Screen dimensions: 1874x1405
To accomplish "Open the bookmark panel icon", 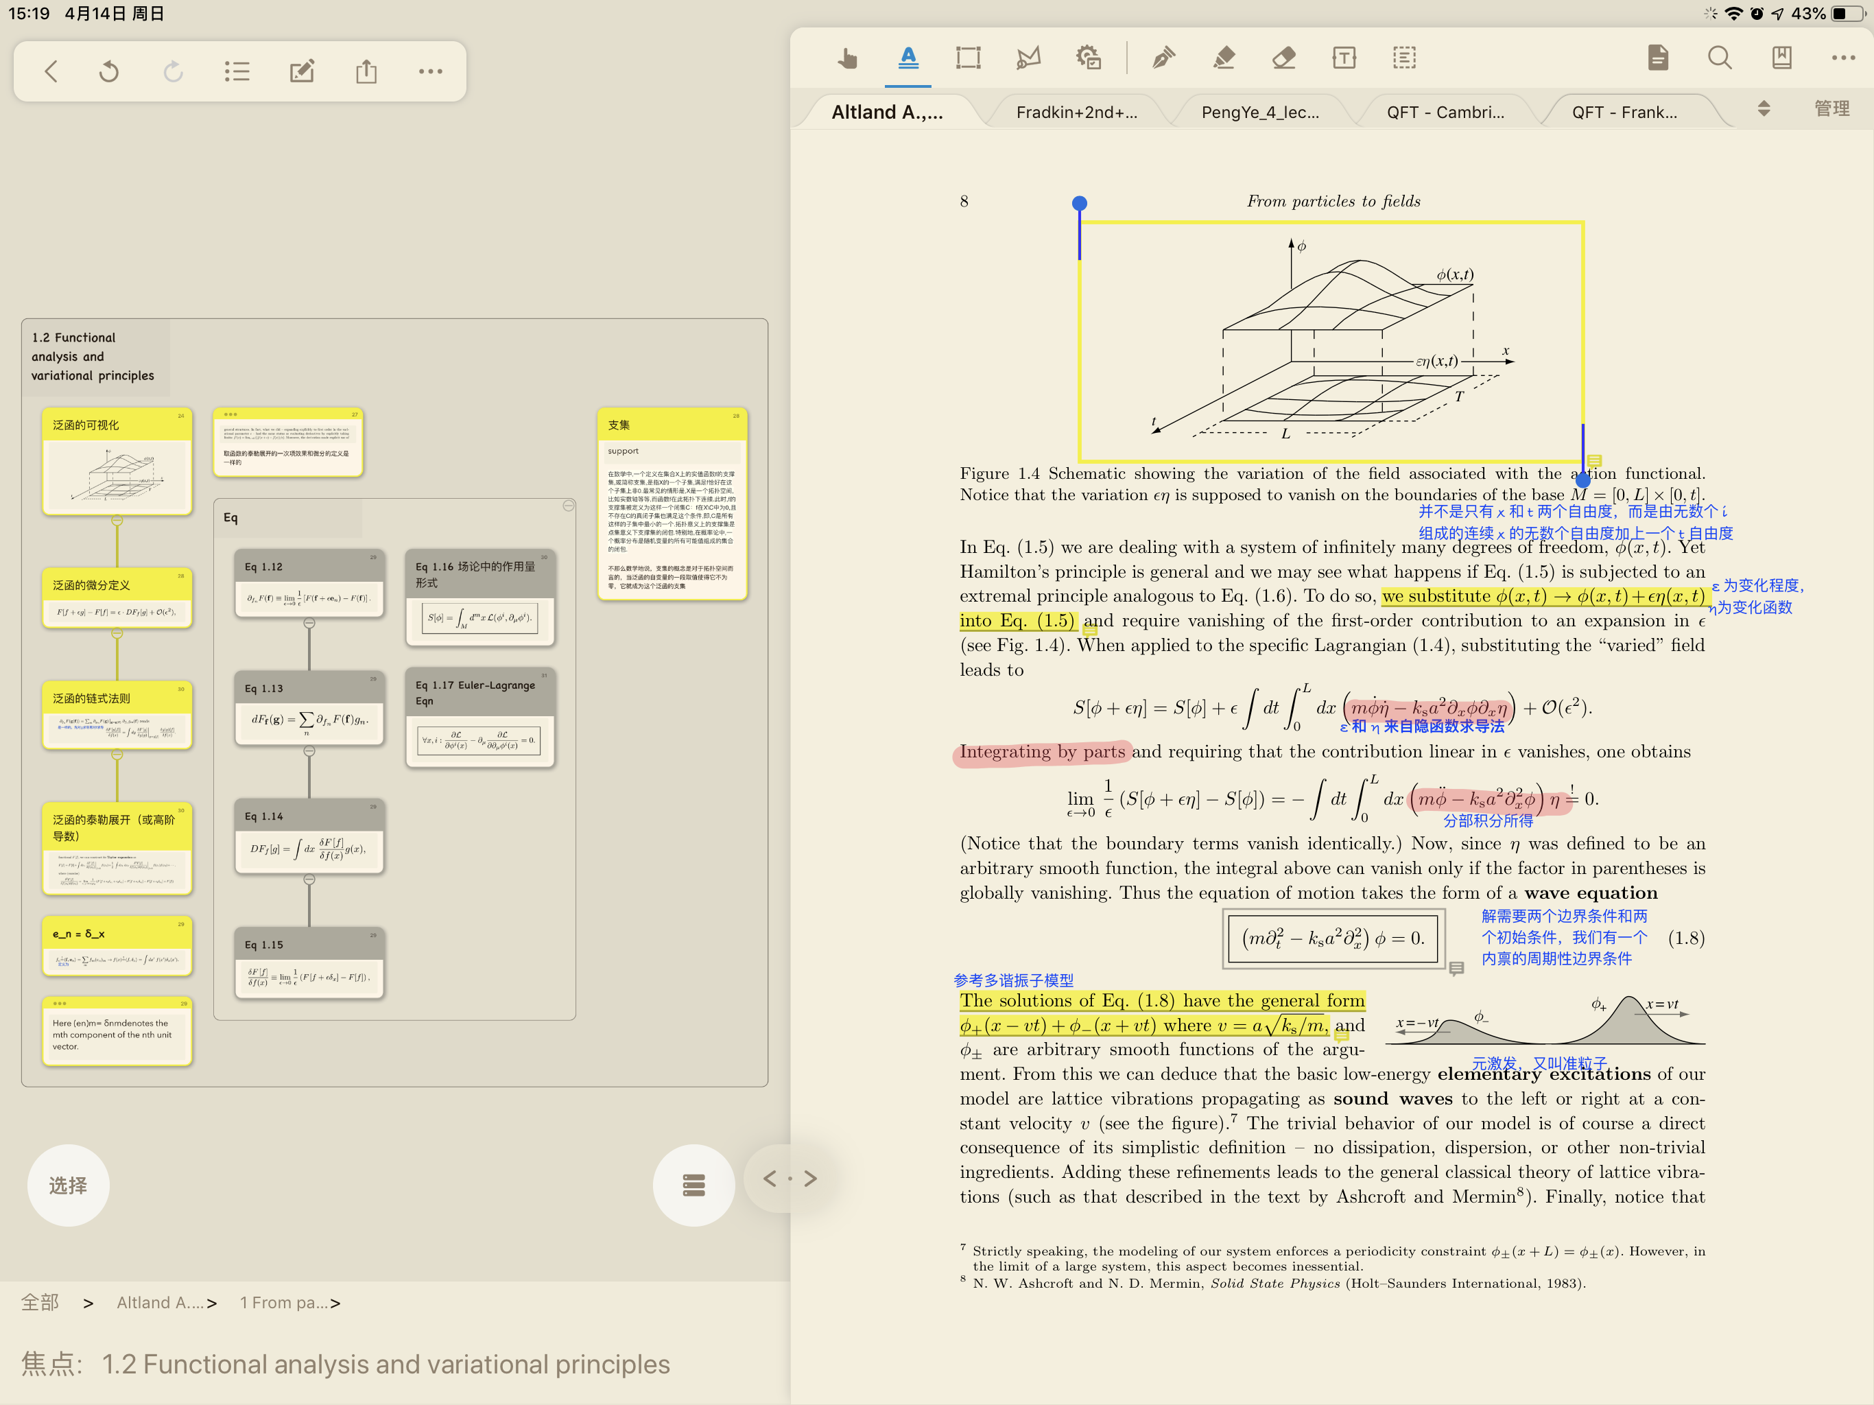I will point(1781,58).
